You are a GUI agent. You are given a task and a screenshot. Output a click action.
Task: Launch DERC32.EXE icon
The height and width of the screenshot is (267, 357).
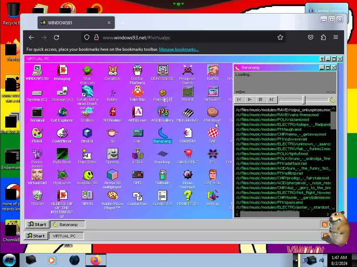[x=162, y=73]
